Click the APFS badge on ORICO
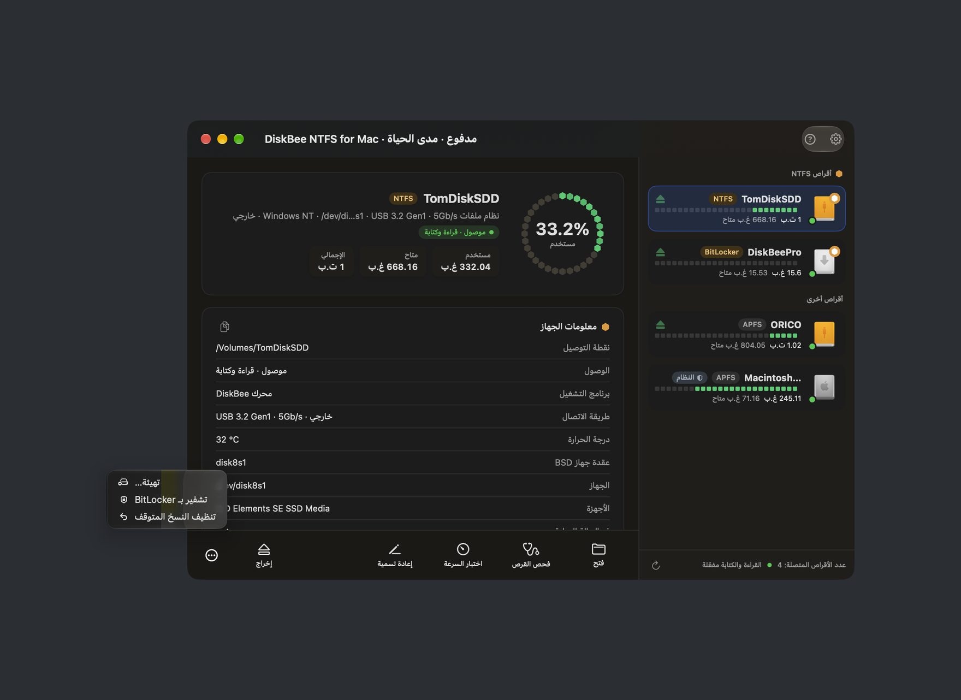Image resolution: width=961 pixels, height=700 pixels. coord(752,324)
